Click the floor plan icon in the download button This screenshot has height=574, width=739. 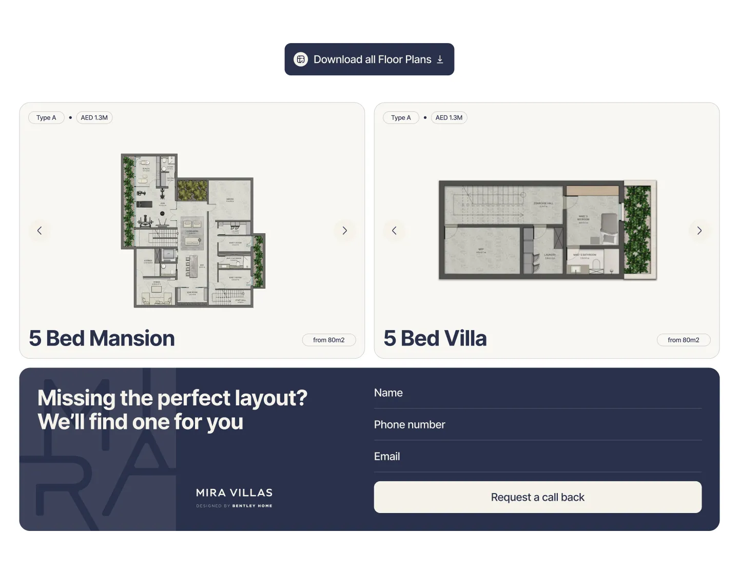(300, 59)
